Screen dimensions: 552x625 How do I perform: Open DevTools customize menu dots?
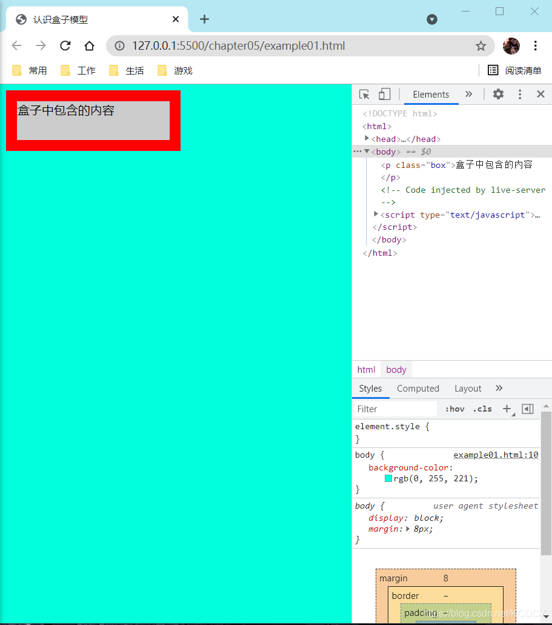(x=520, y=95)
